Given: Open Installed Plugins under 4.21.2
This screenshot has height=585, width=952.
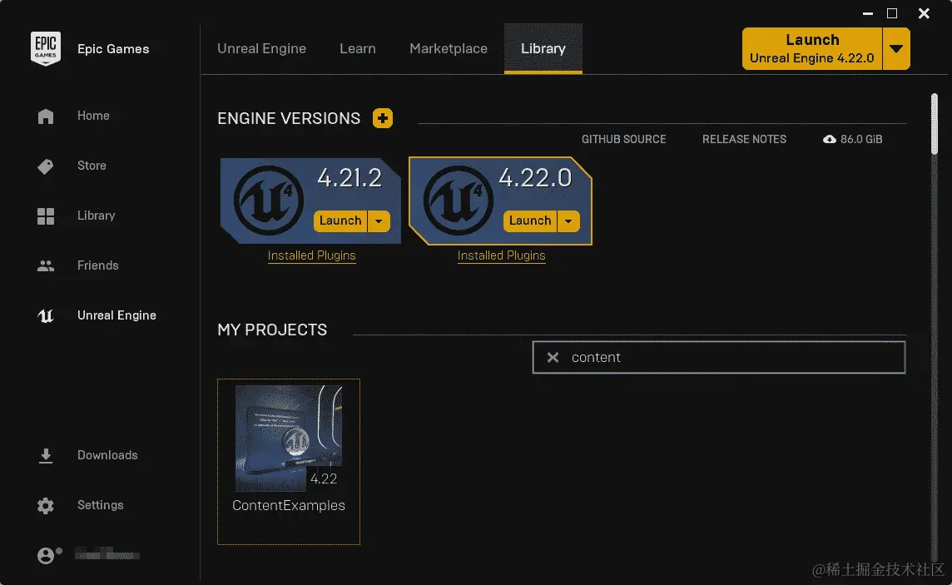Looking at the screenshot, I should tap(311, 255).
